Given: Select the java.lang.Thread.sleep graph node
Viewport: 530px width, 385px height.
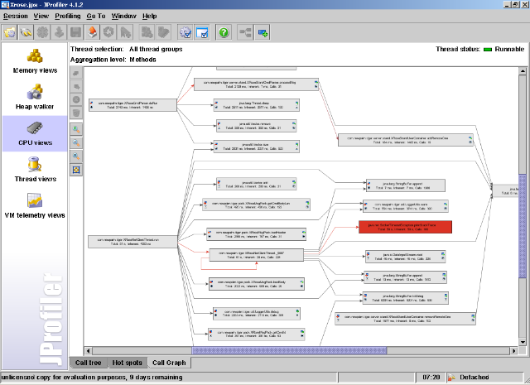Looking at the screenshot, I should click(x=256, y=105).
